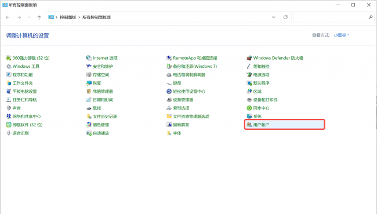Click the Windows Defender 防火墙 brick icon
The height and width of the screenshot is (214, 377).
(x=249, y=58)
